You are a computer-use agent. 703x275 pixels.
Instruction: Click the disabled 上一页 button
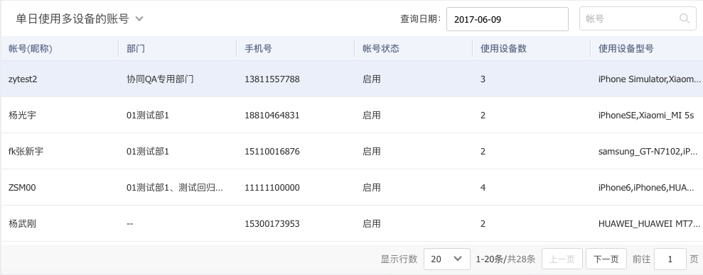[x=562, y=259]
